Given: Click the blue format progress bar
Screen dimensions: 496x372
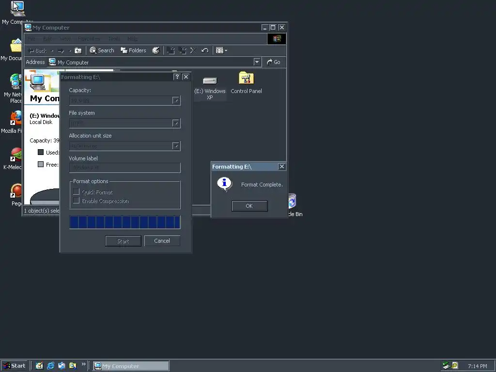Looking at the screenshot, I should point(124,222).
